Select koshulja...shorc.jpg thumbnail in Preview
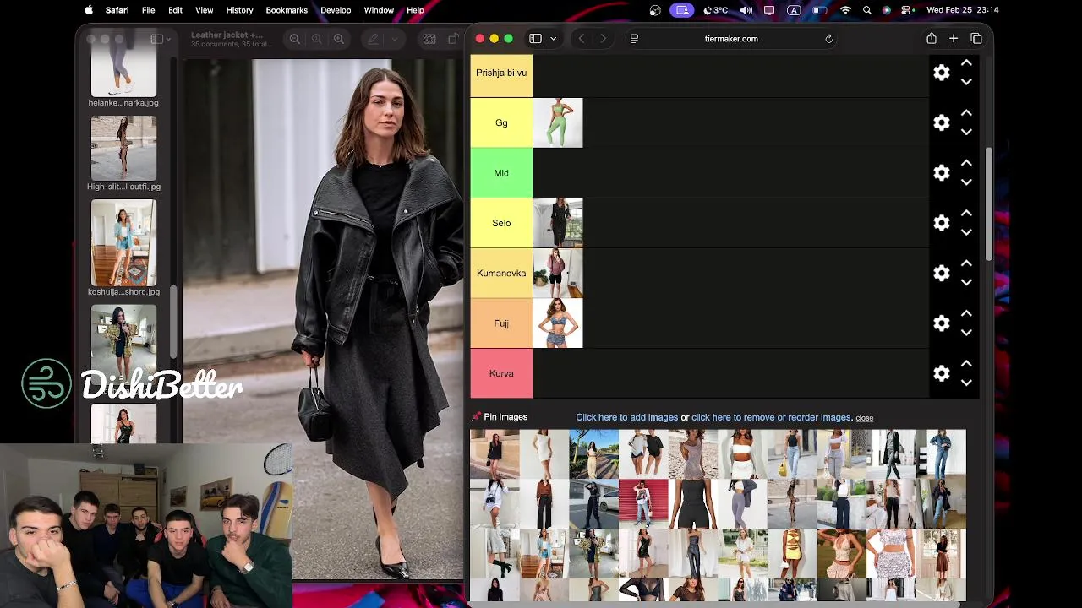1082x608 pixels. pyautogui.click(x=123, y=243)
